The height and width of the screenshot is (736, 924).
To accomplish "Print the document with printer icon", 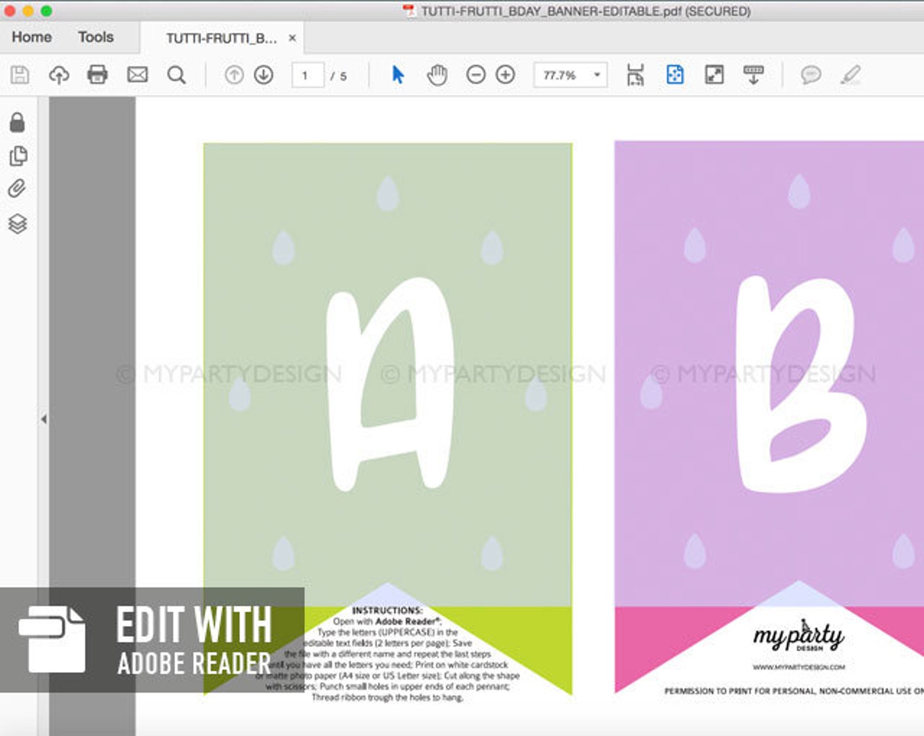I will point(97,75).
